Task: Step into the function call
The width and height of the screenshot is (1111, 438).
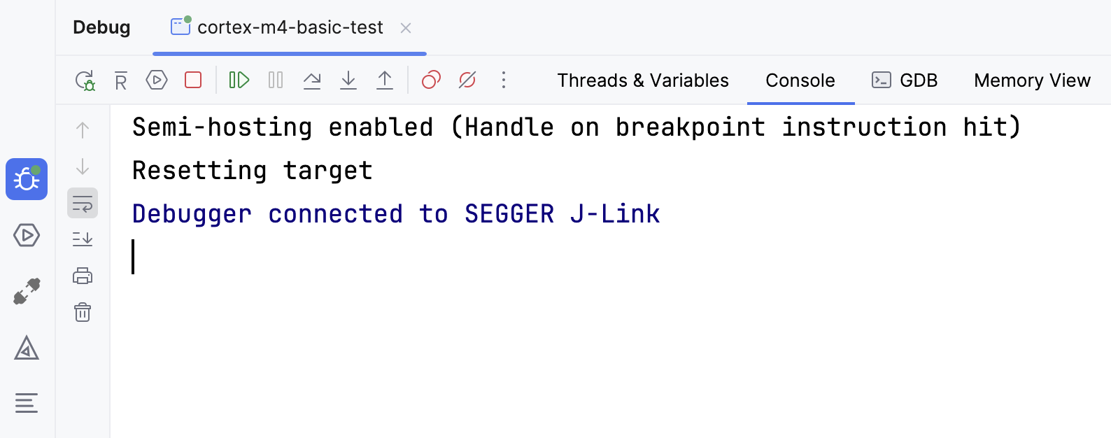Action: [348, 80]
